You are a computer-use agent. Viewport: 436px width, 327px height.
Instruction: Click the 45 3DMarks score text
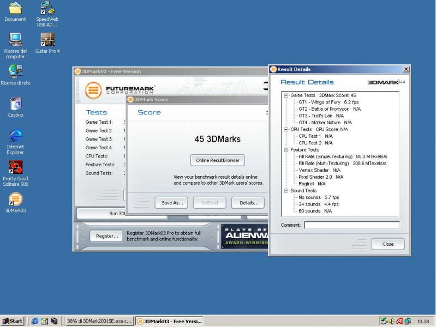tap(217, 139)
